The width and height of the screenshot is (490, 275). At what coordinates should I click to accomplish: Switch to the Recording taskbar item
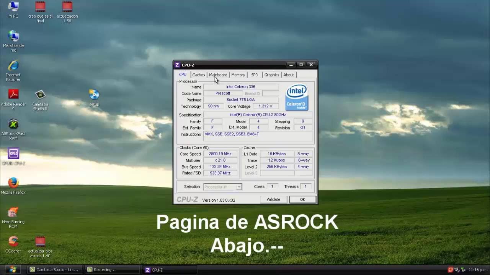tap(112, 270)
